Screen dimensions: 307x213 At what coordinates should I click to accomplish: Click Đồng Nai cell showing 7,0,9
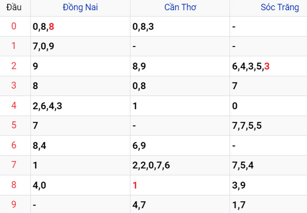(x=44, y=46)
